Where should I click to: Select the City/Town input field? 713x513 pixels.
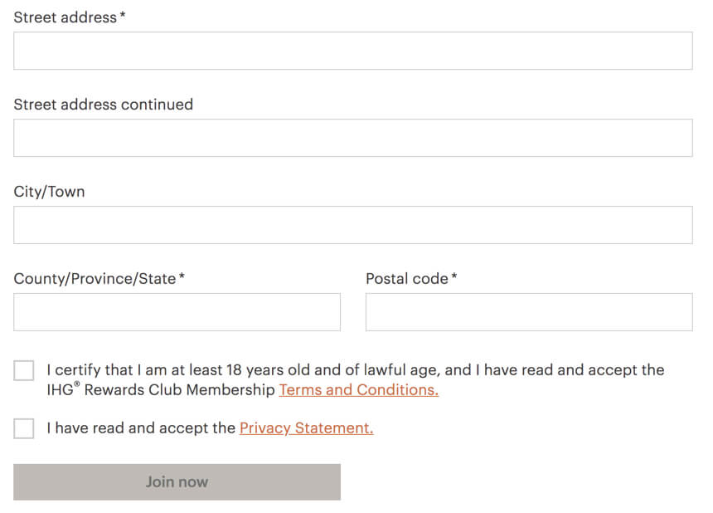(353, 225)
